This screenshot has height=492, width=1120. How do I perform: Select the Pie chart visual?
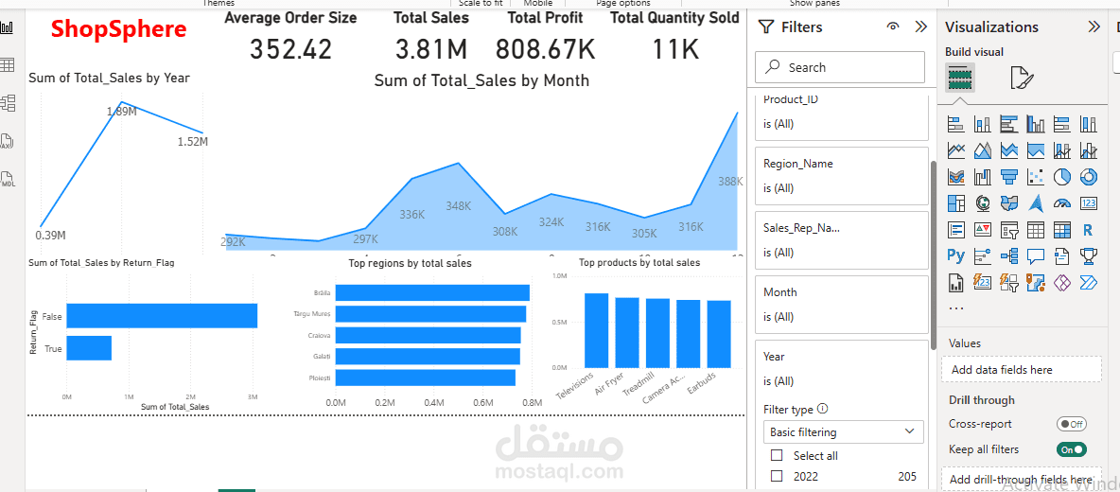[1062, 176]
